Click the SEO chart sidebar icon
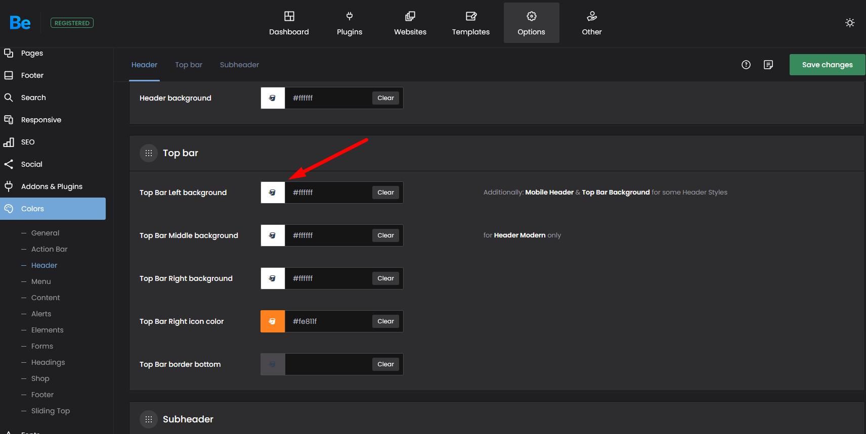Viewport: 866px width, 434px height. 9,142
